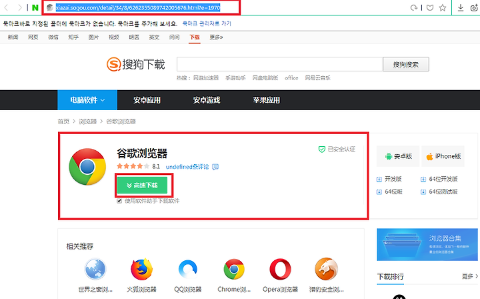Open Firefox 火狐浏览器 icon
Screen dimensions: 480x299
coord(141,269)
